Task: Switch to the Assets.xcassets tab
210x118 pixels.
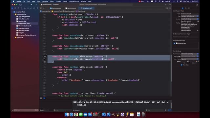Action: point(55,8)
